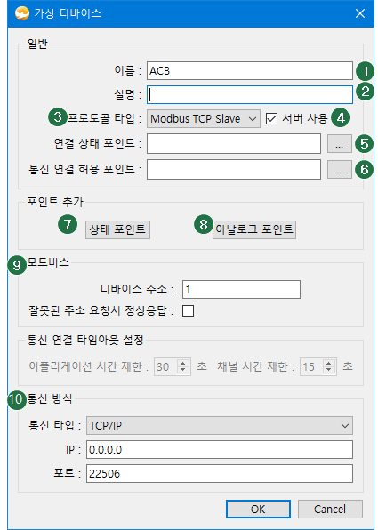Add an 아날로그 포인트
The width and height of the screenshot is (378, 530).
point(254,229)
